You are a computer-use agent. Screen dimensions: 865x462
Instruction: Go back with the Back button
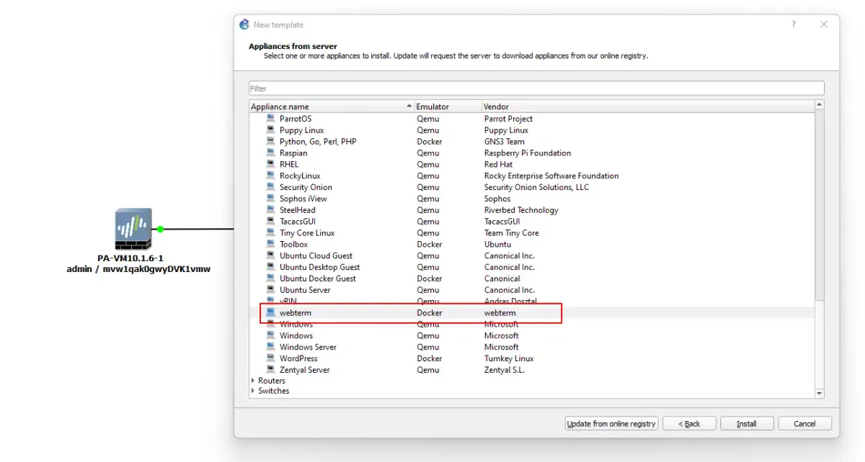pyautogui.click(x=689, y=424)
